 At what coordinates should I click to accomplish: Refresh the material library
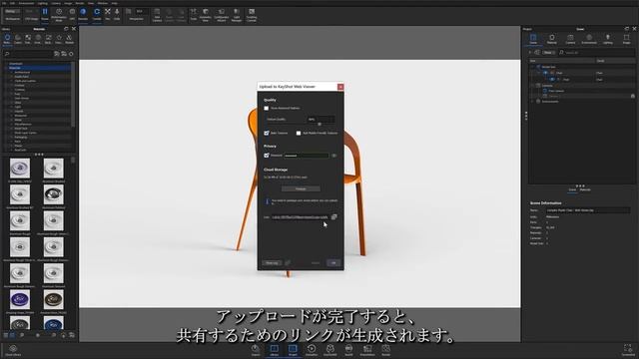pyautogui.click(x=71, y=54)
